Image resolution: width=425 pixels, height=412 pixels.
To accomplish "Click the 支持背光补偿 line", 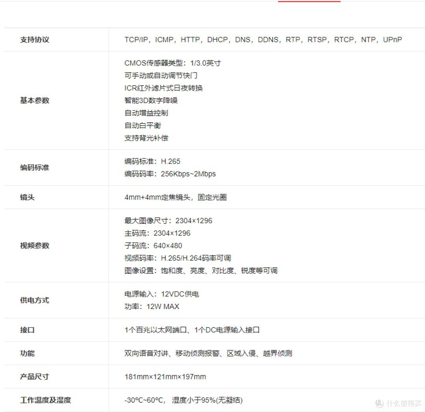I will point(146,138).
